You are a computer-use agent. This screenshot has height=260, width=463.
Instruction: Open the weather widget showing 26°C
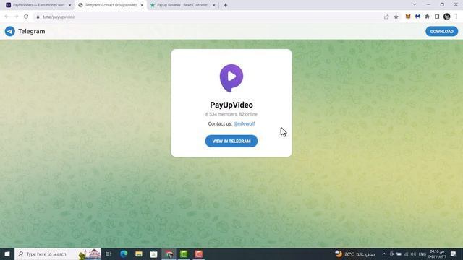coord(354,253)
